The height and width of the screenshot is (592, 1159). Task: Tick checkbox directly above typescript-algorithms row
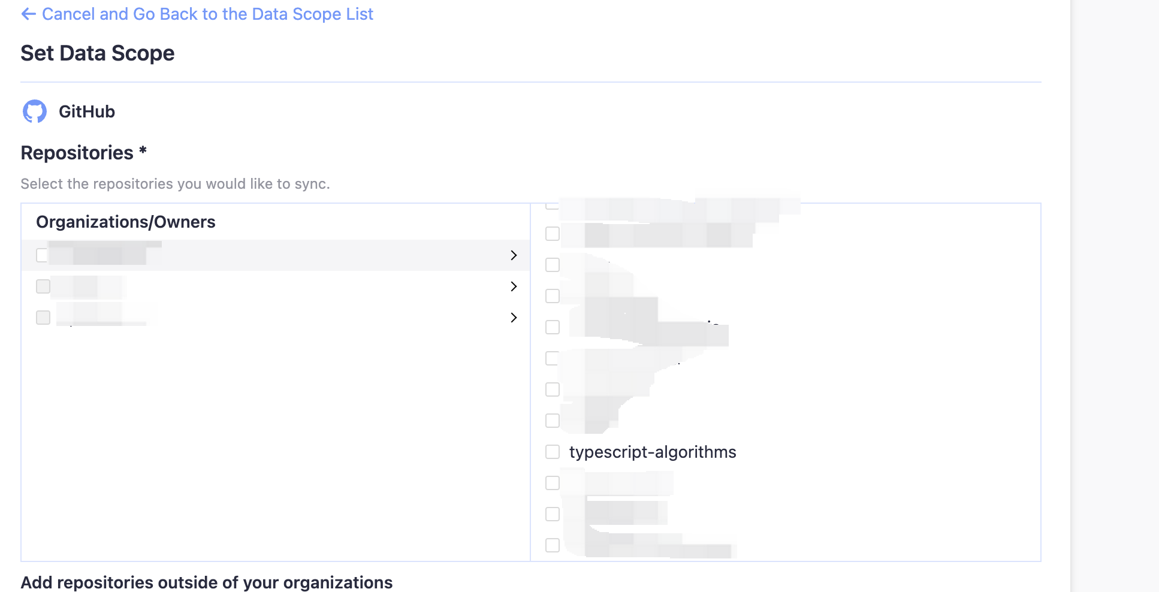pos(553,421)
